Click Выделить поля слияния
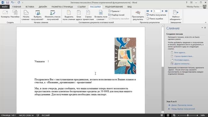Image resolution: width=208 pixels, height=117 pixels. pos(69,15)
